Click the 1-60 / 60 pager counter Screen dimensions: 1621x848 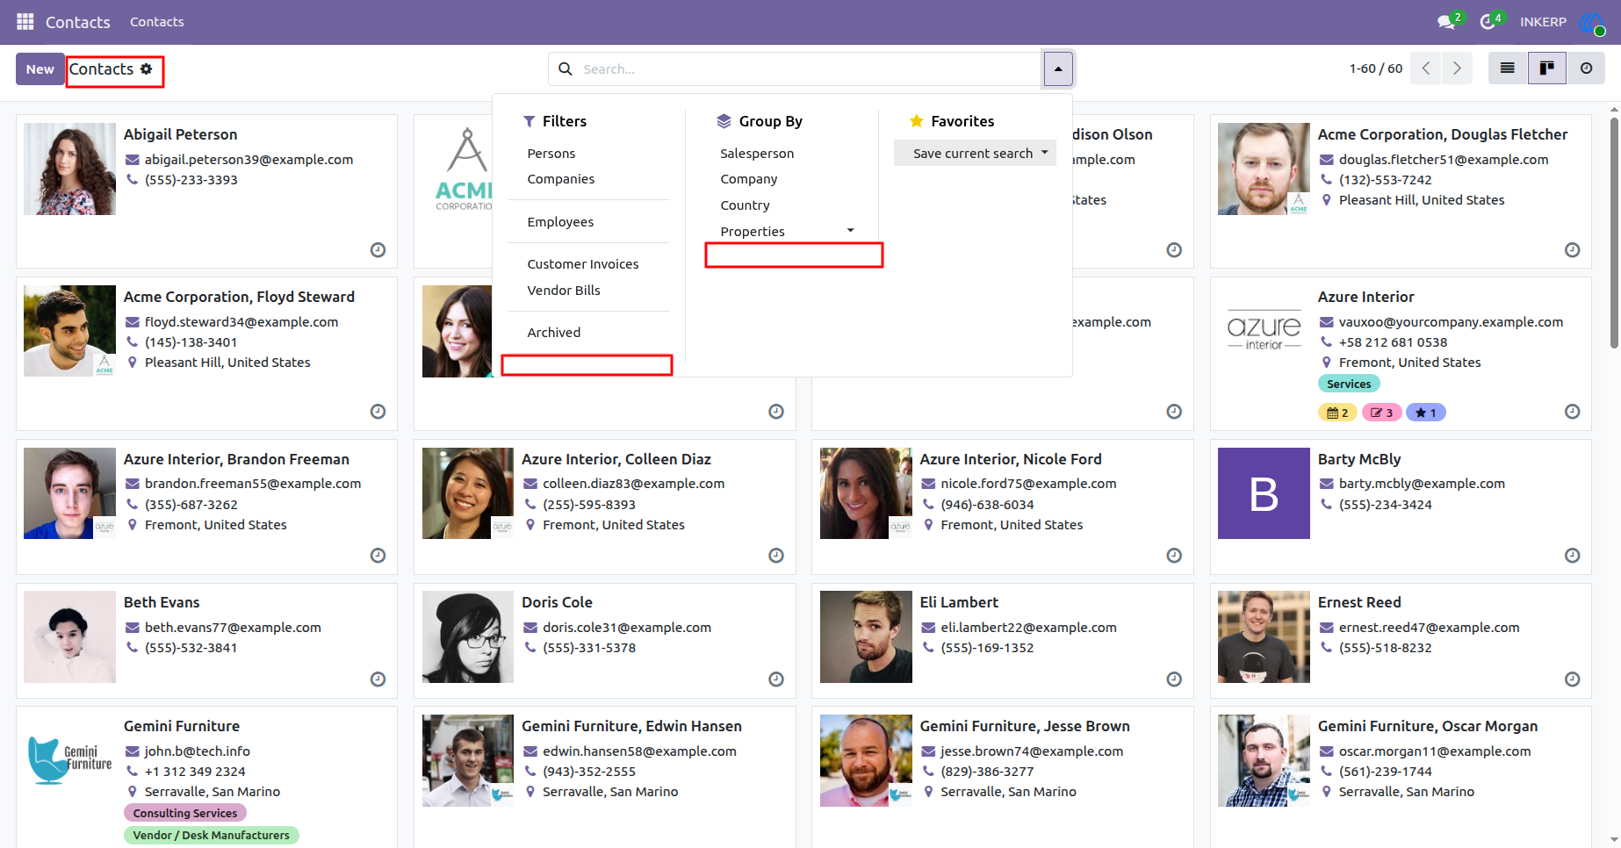tap(1375, 68)
